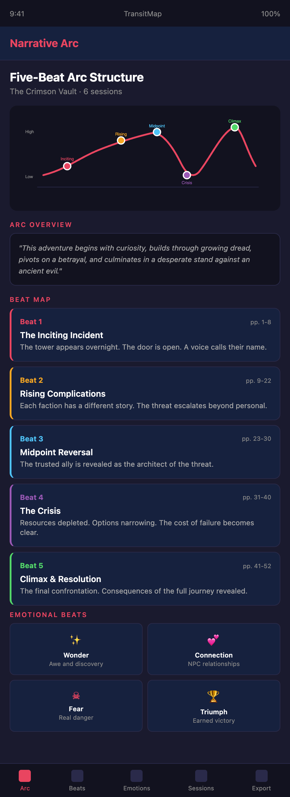
Task: Click the blue Midpoint chart marker
Action: click(157, 133)
